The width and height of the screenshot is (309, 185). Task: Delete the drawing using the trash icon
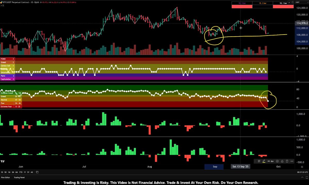tap(287, 161)
